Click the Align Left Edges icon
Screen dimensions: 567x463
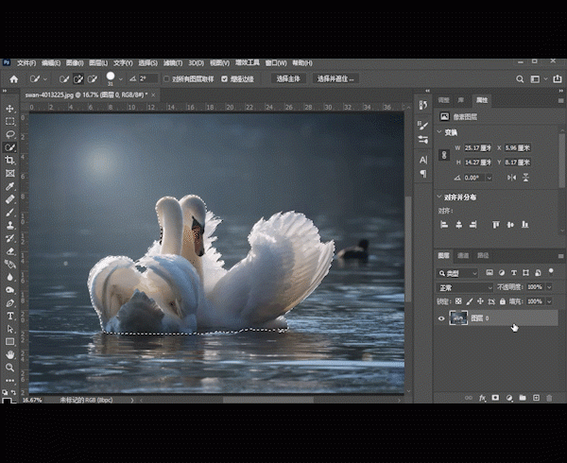click(444, 225)
